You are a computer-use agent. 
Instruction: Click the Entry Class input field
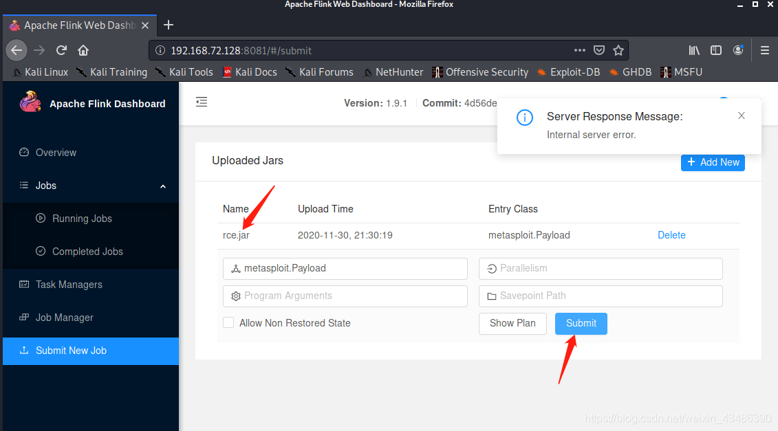click(x=345, y=268)
